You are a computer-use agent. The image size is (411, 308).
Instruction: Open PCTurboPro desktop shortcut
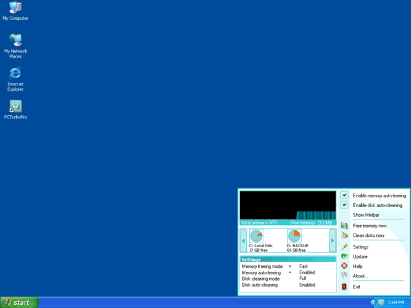(16, 107)
